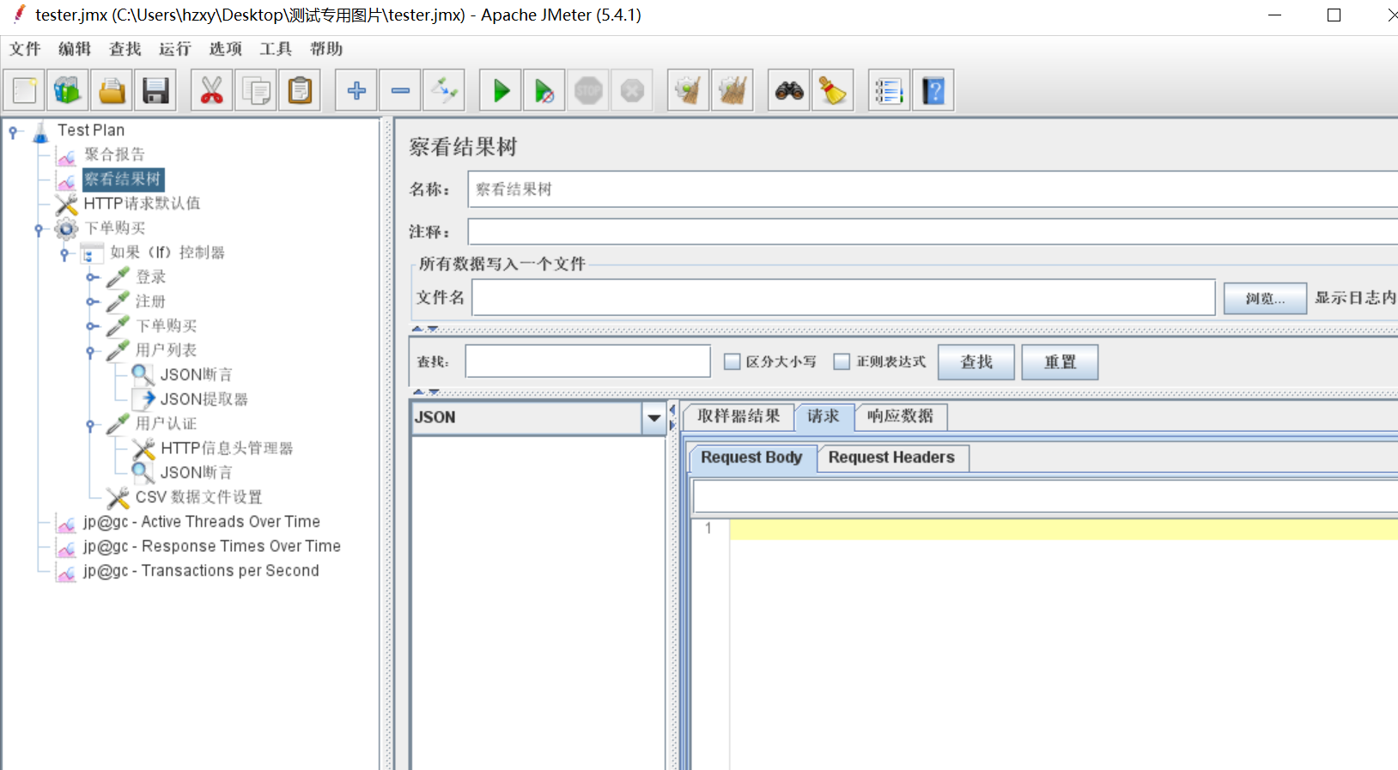Select the CSV 数据文件设置 element
The height and width of the screenshot is (770, 1398).
[198, 497]
